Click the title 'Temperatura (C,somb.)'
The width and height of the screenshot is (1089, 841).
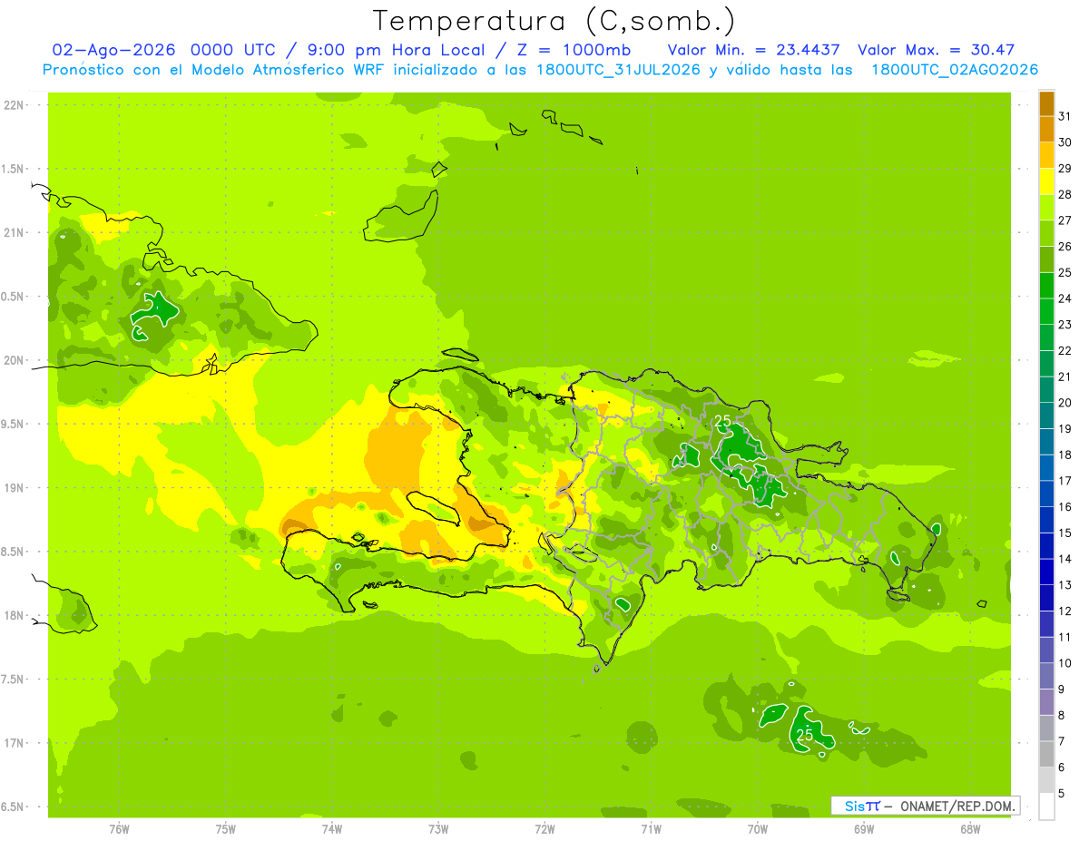(554, 22)
